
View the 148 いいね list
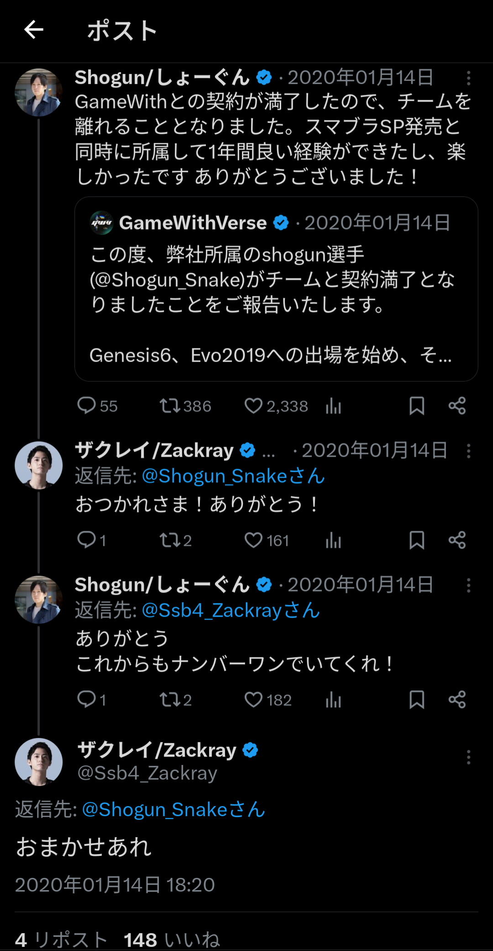172,940
